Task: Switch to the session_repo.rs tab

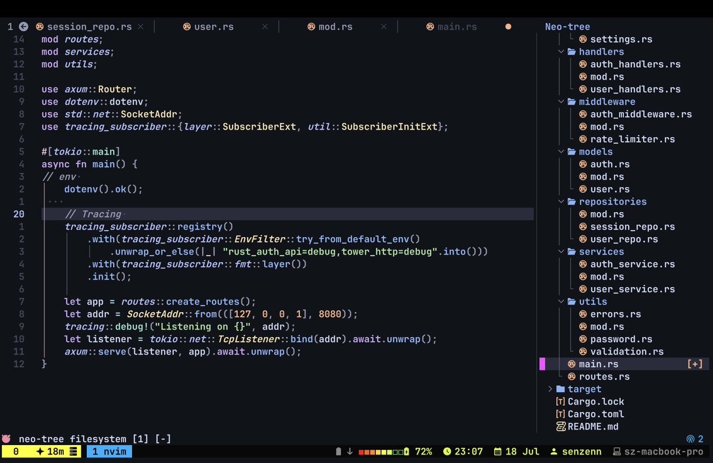Action: (x=89, y=27)
